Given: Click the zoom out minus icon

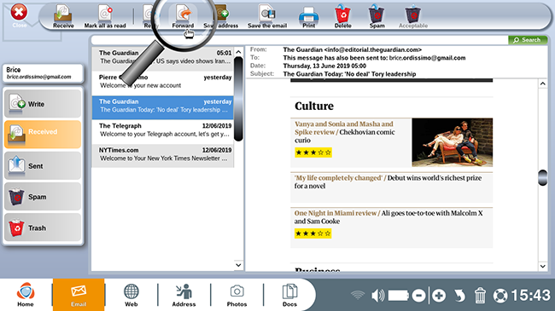Looking at the screenshot, I should pos(418,296).
